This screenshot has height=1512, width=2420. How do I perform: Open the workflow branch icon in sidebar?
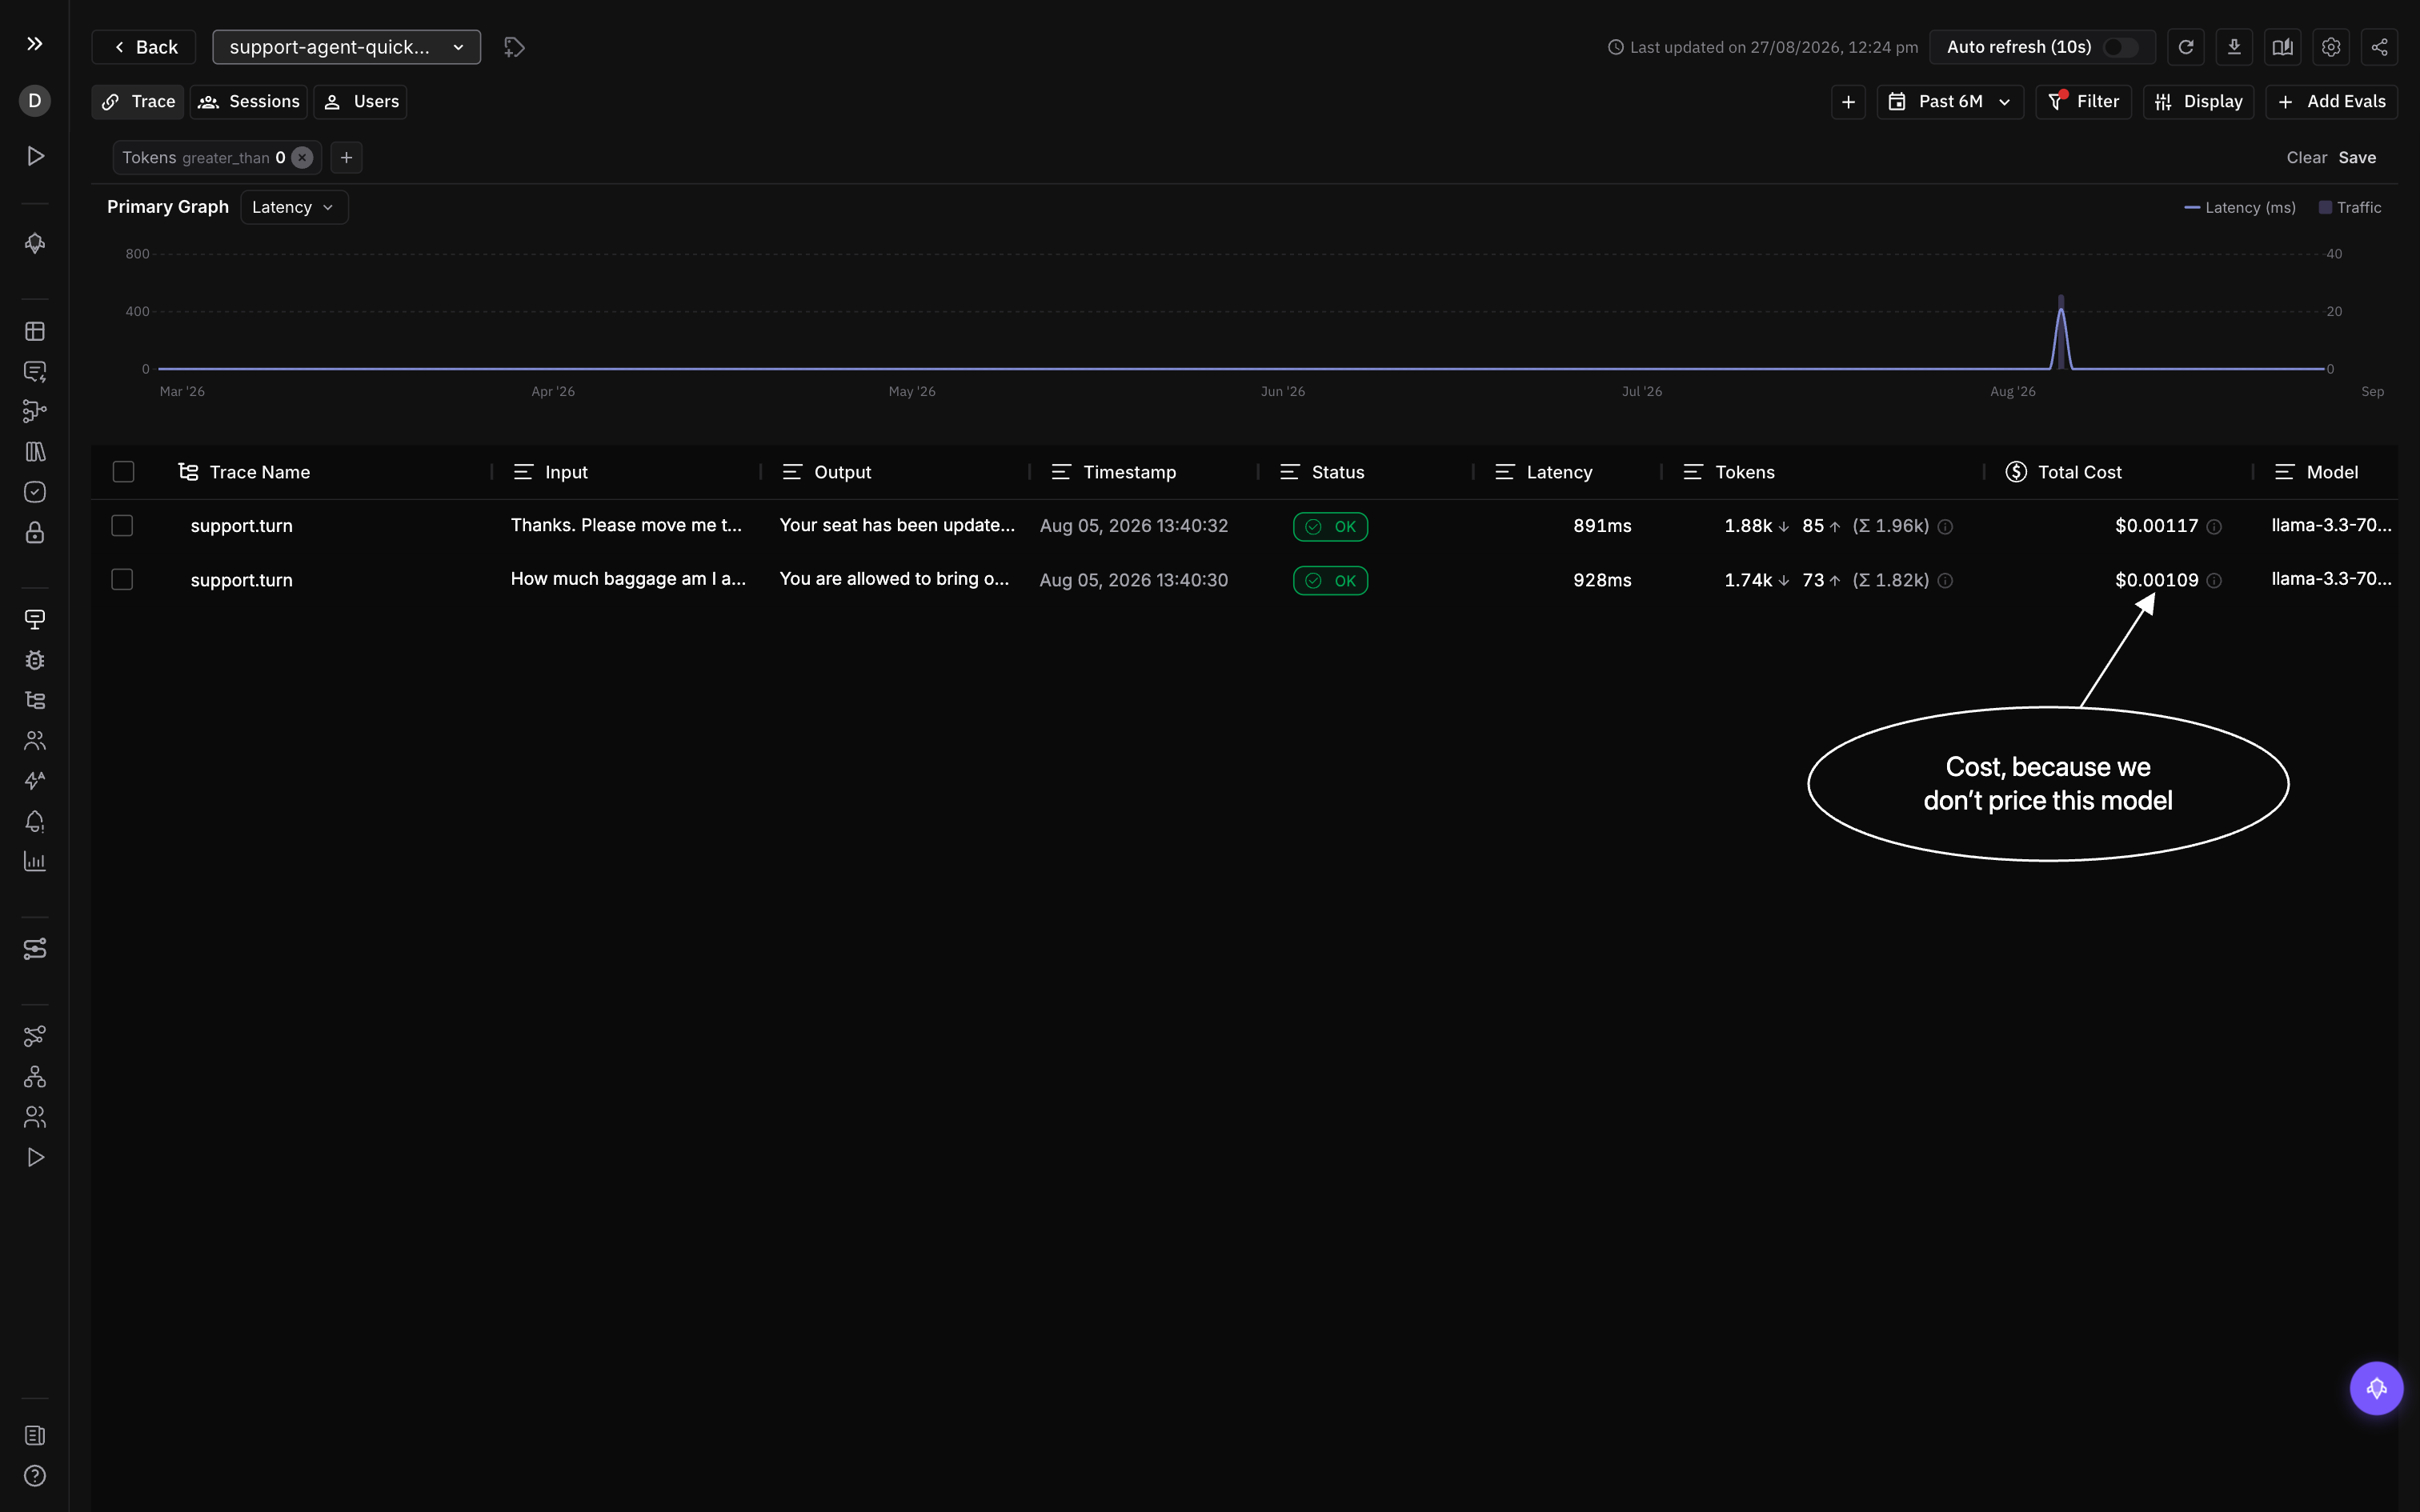point(35,411)
